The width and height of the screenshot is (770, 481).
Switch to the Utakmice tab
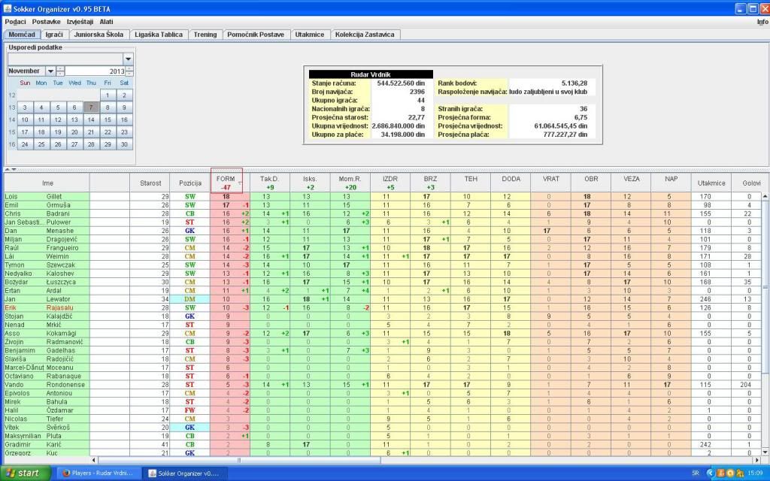(309, 35)
